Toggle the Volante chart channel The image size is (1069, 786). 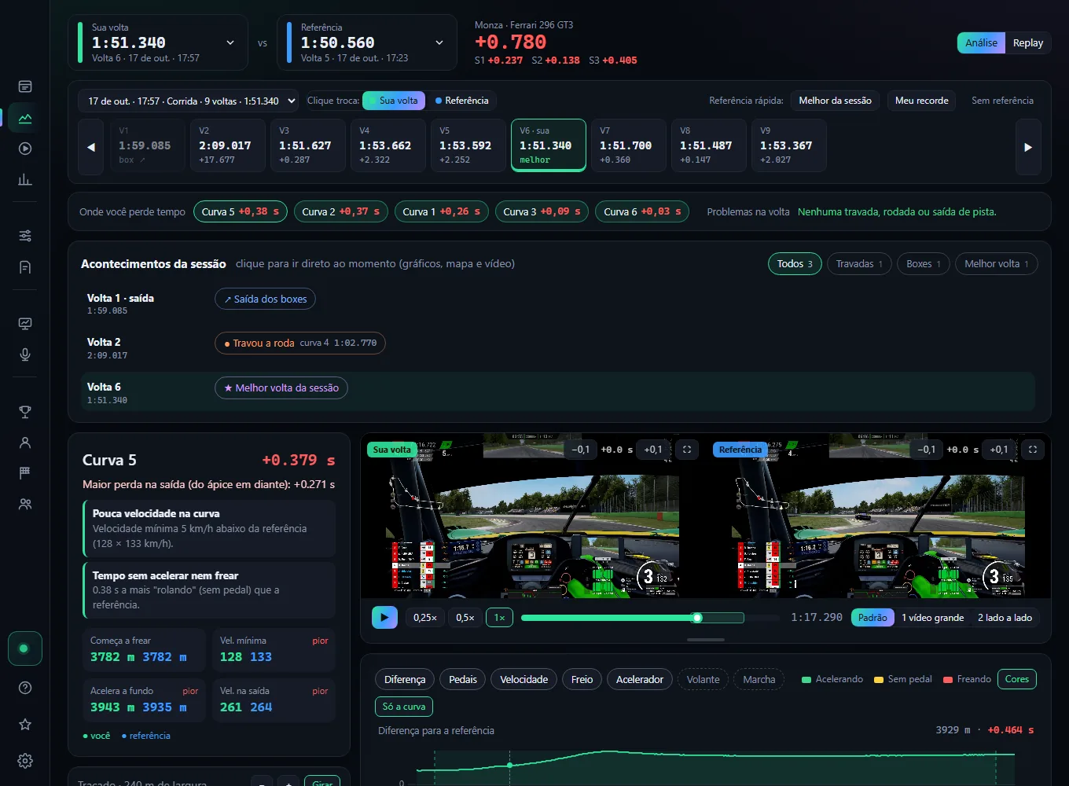pos(703,679)
